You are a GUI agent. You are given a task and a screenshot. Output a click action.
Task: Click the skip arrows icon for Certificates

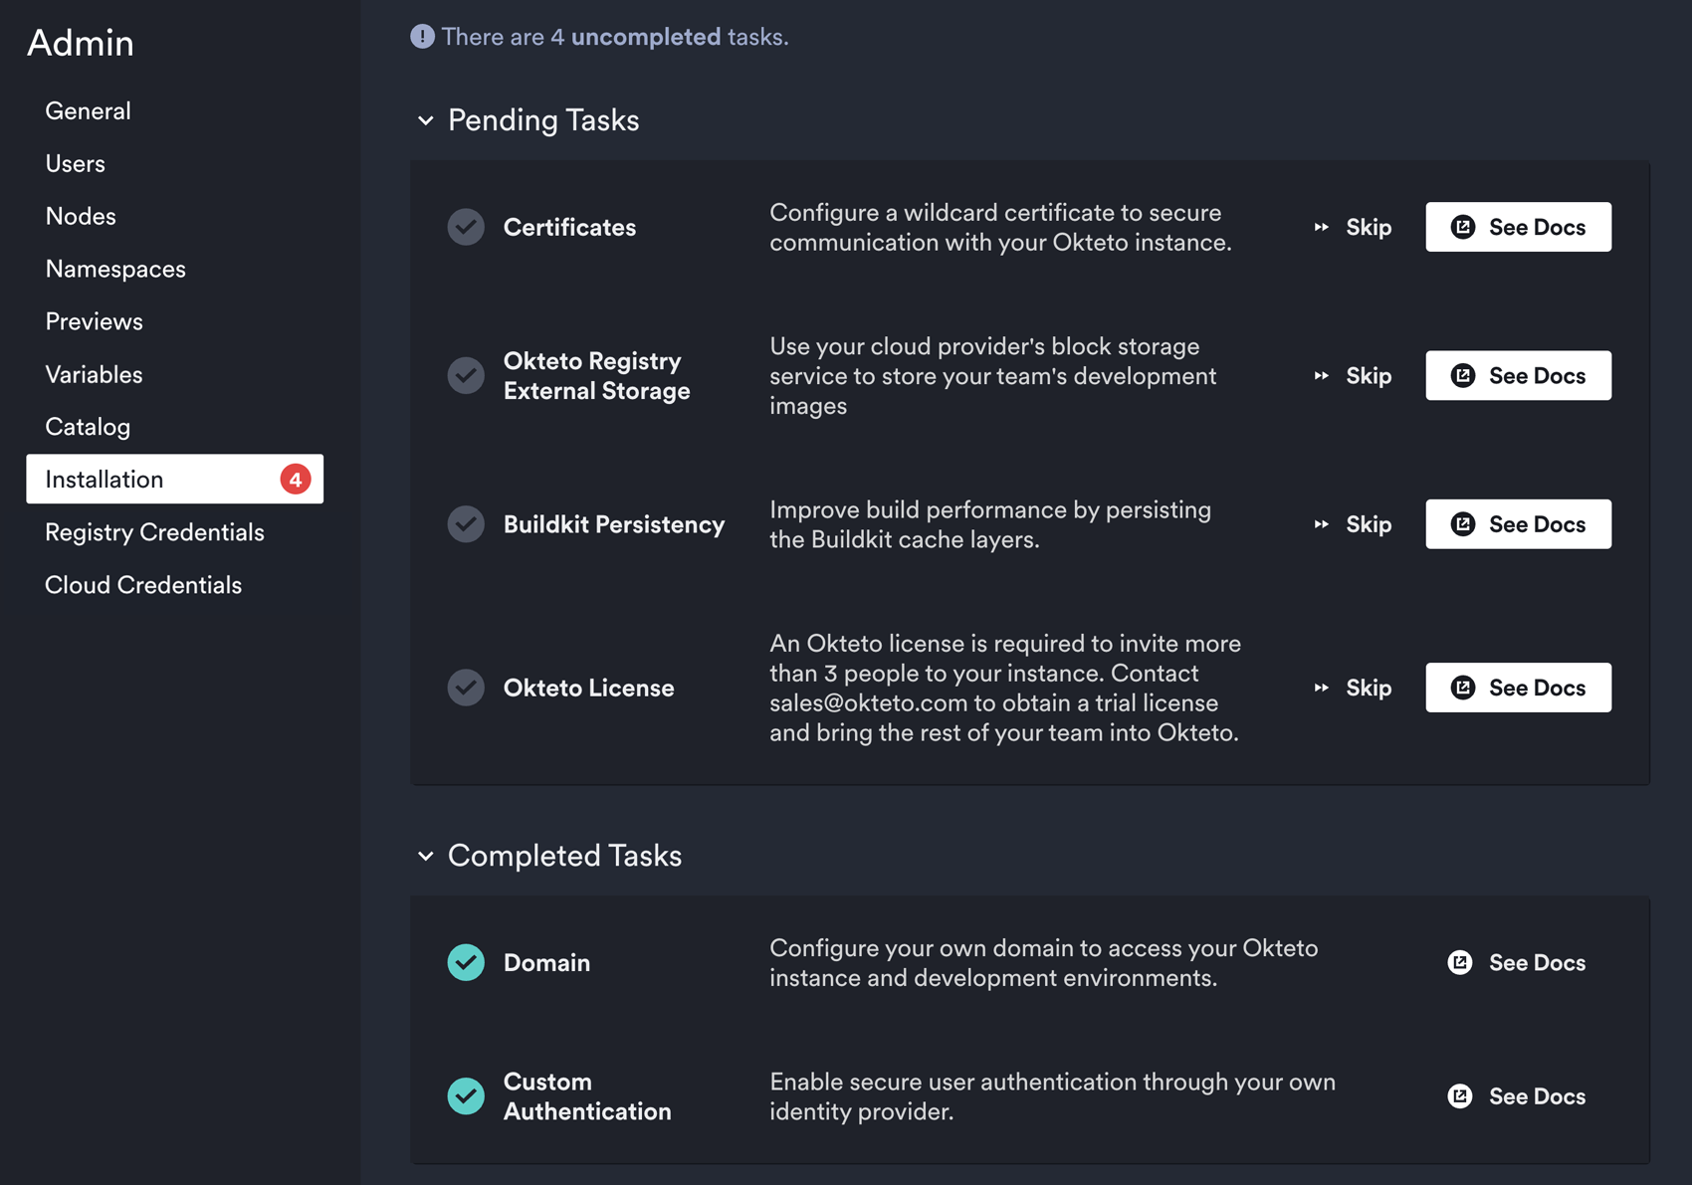1321,227
